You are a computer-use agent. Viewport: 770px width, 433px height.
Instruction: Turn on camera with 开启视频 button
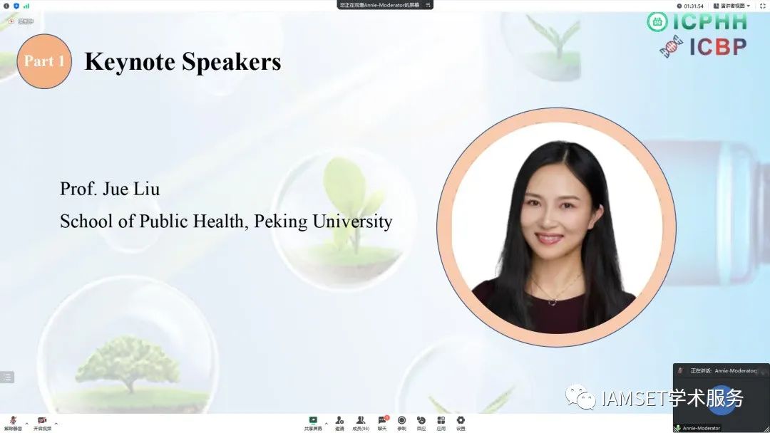tap(42, 423)
